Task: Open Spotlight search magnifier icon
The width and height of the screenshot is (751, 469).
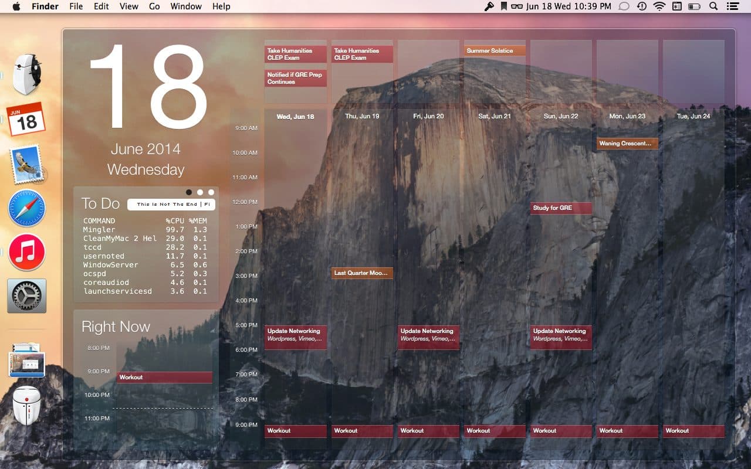Action: tap(713, 6)
